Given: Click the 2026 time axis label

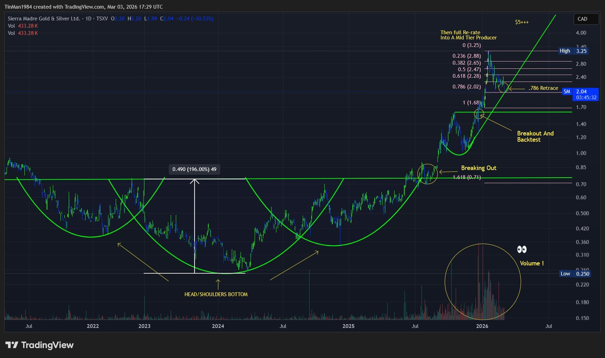Looking at the screenshot, I should coord(482,326).
